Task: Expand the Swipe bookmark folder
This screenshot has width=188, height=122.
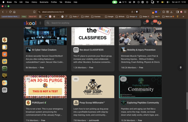Action: coord(144,16)
